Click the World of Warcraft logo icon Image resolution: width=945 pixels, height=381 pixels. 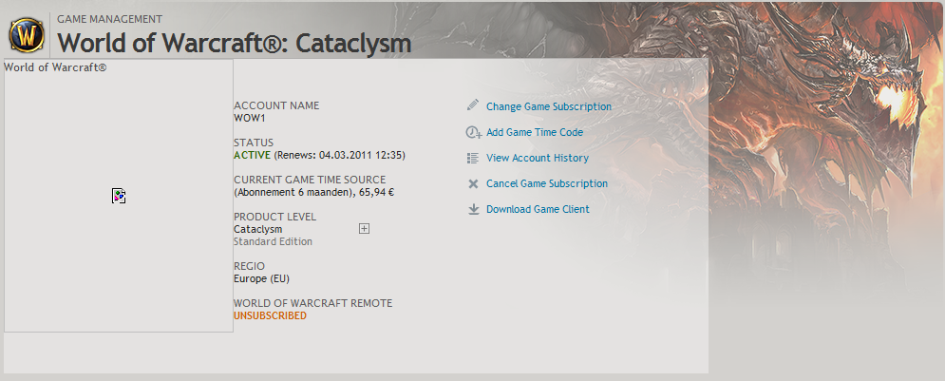pyautogui.click(x=27, y=35)
